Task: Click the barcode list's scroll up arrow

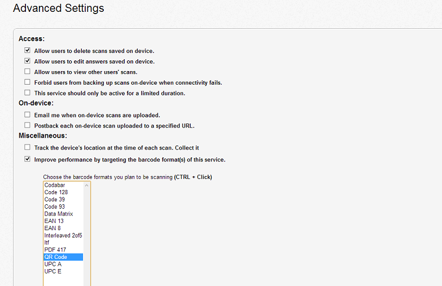Action: (x=86, y=185)
